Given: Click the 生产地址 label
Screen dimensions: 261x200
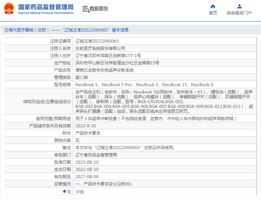Looking at the screenshot, I should (x=62, y=63).
